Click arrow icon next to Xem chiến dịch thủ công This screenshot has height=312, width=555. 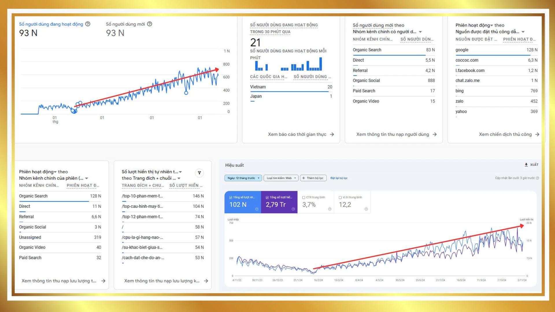[x=537, y=134]
